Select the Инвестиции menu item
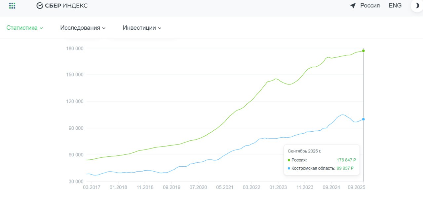423x197 pixels. click(x=139, y=28)
